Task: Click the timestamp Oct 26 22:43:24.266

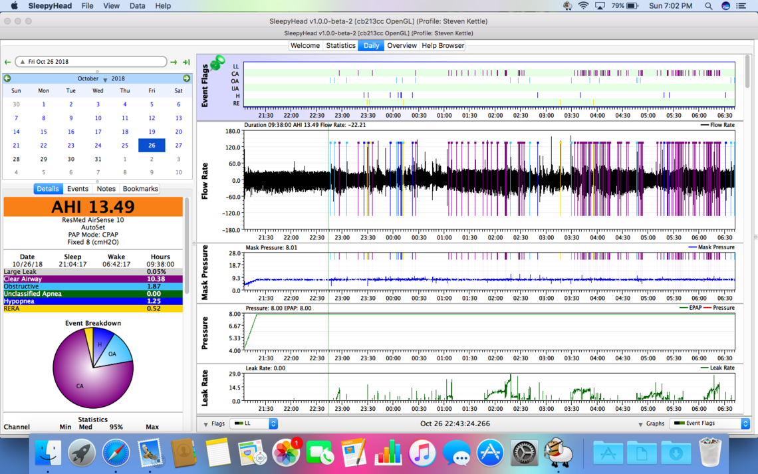Action: tap(455, 423)
